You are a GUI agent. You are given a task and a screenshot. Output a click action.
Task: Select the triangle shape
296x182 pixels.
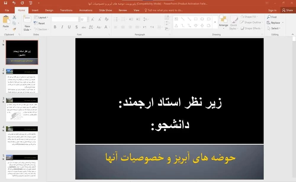pos(176,25)
